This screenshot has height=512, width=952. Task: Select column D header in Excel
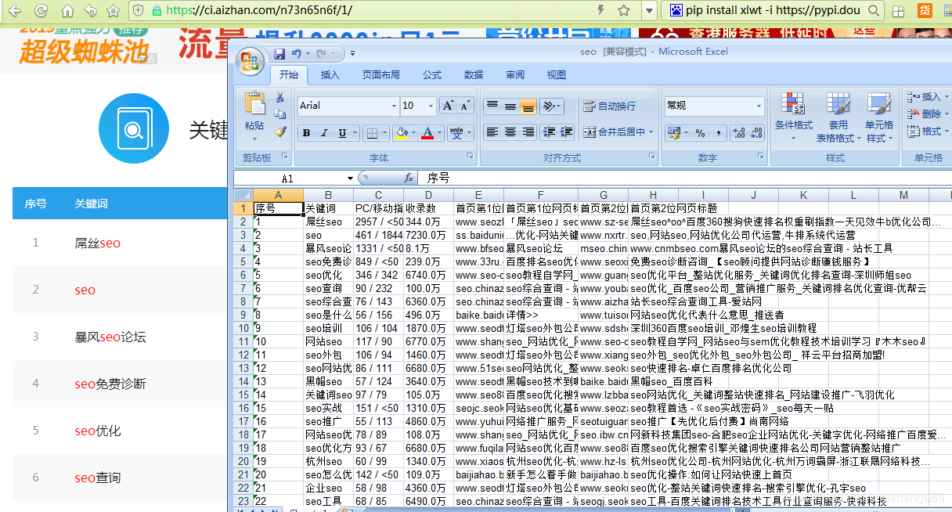(x=428, y=196)
